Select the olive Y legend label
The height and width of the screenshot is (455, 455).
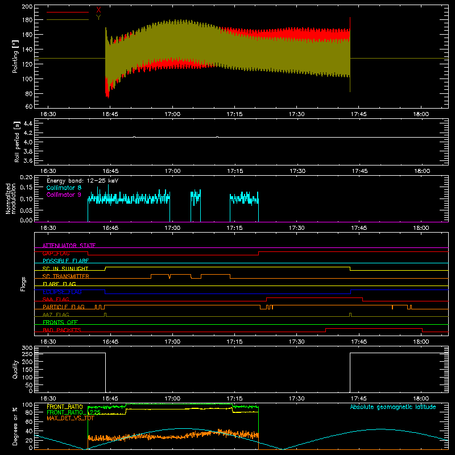(x=98, y=18)
